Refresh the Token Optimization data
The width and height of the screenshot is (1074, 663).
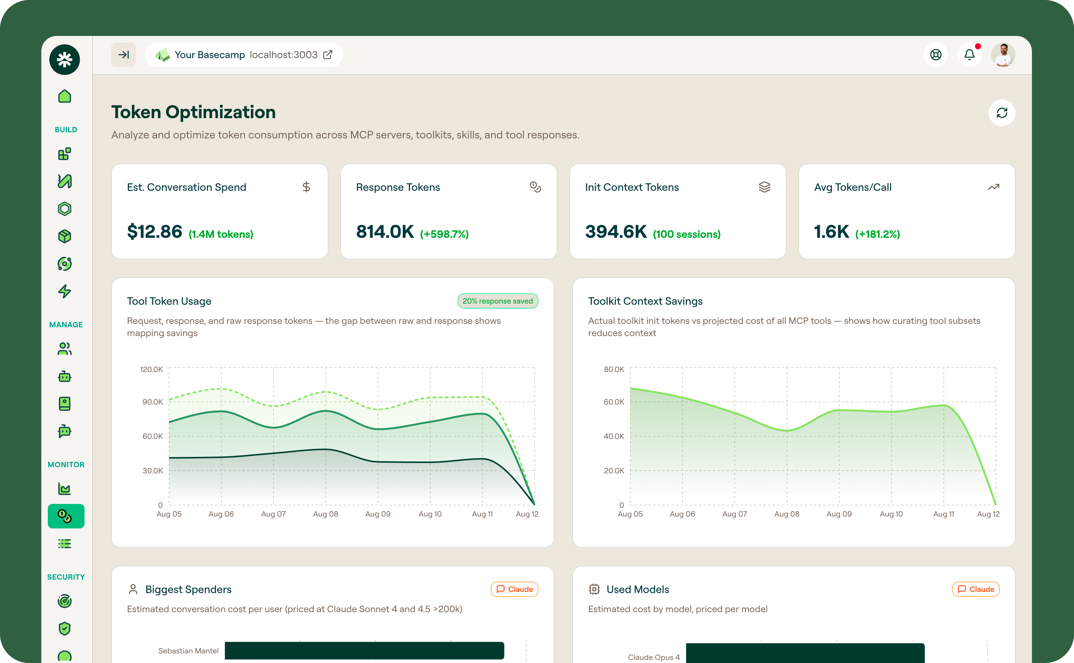point(1002,113)
